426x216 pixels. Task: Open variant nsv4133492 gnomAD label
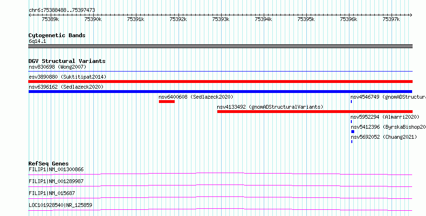(x=270, y=107)
